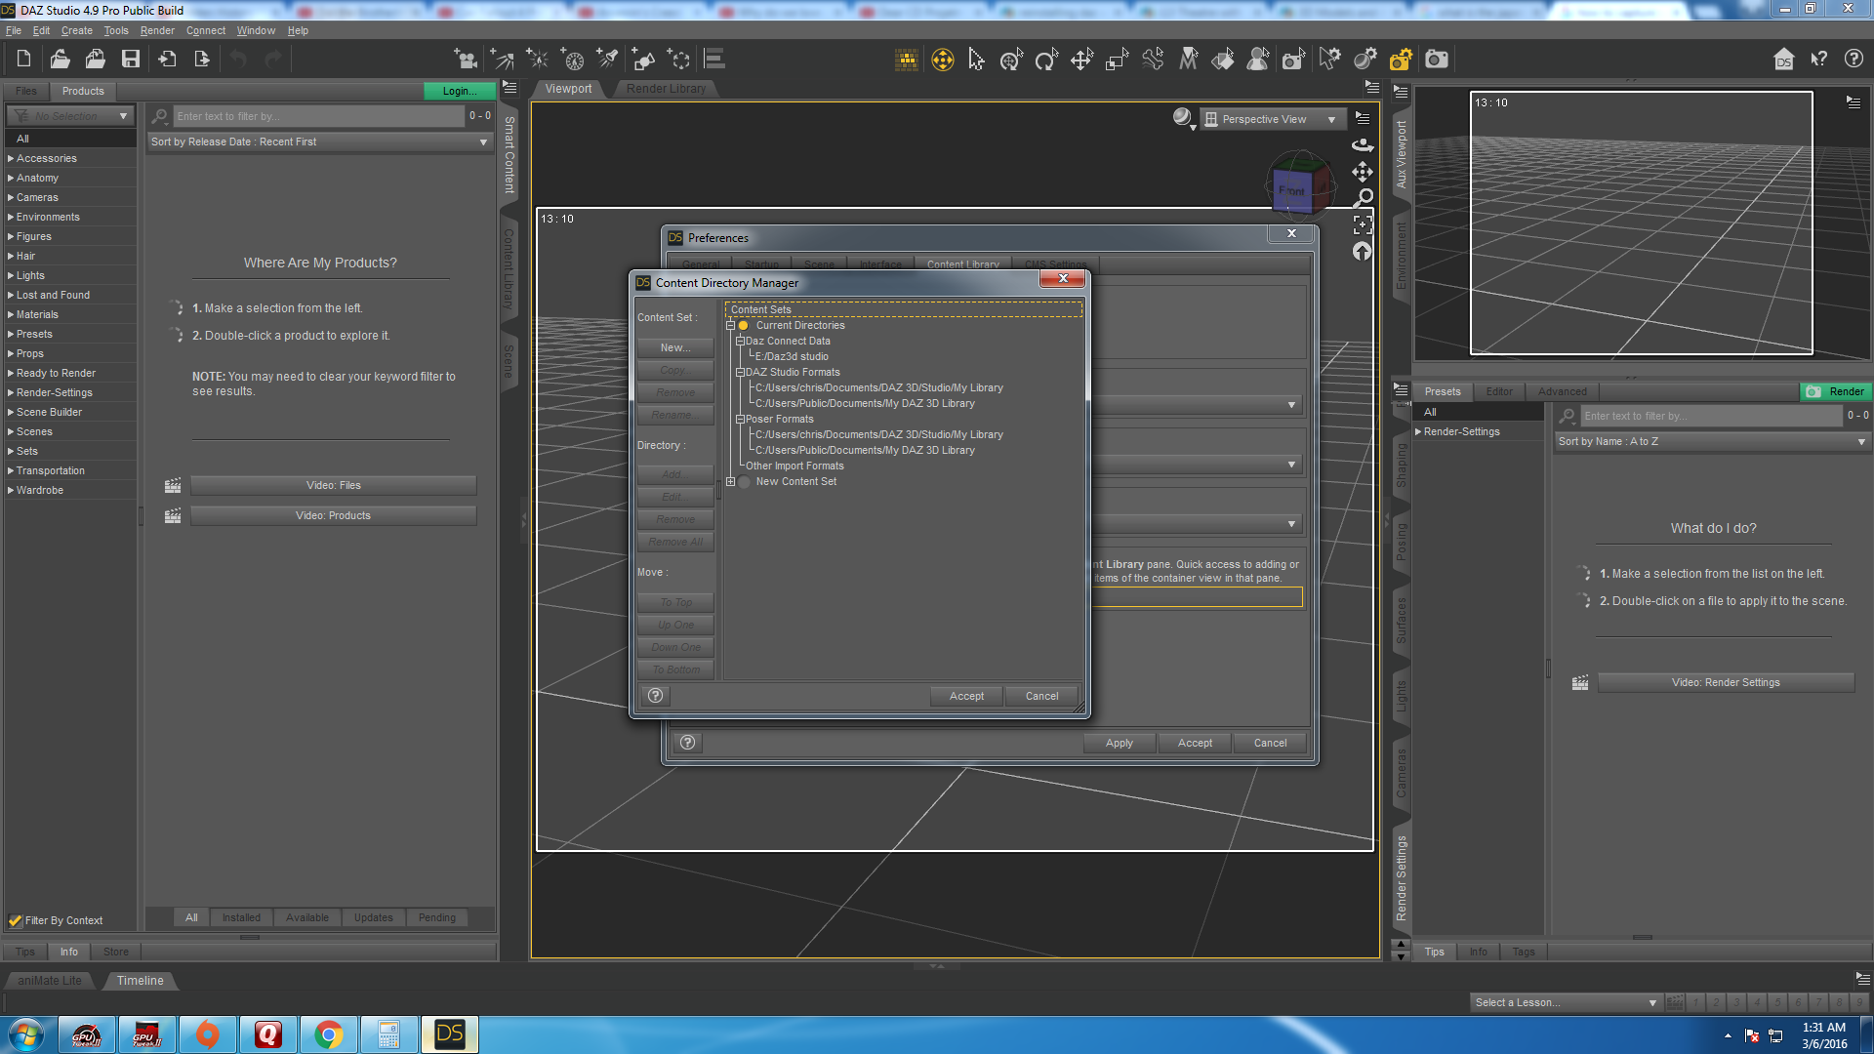Open the Perspective View dropdown
This screenshot has height=1054, width=1874.
coord(1271,119)
